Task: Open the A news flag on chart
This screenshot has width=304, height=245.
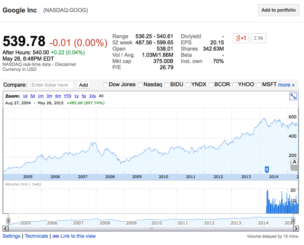Action: point(294,162)
